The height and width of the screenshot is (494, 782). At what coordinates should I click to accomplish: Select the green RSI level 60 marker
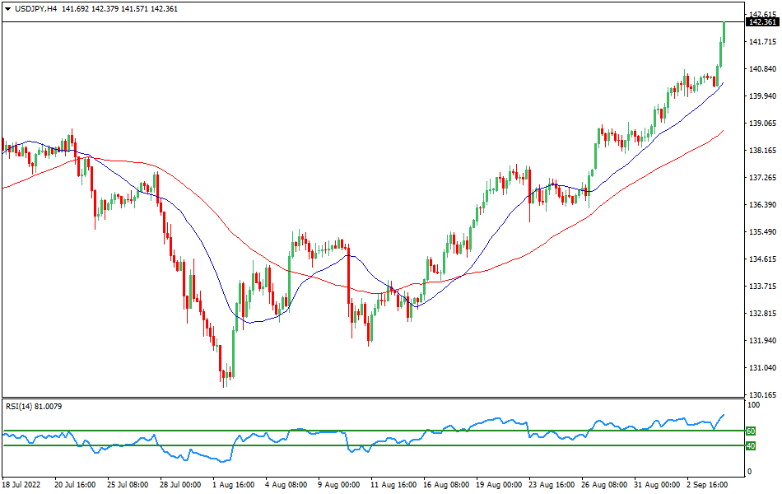[x=751, y=431]
